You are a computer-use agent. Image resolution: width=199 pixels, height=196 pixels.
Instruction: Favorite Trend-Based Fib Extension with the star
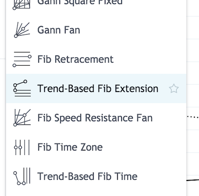174,88
